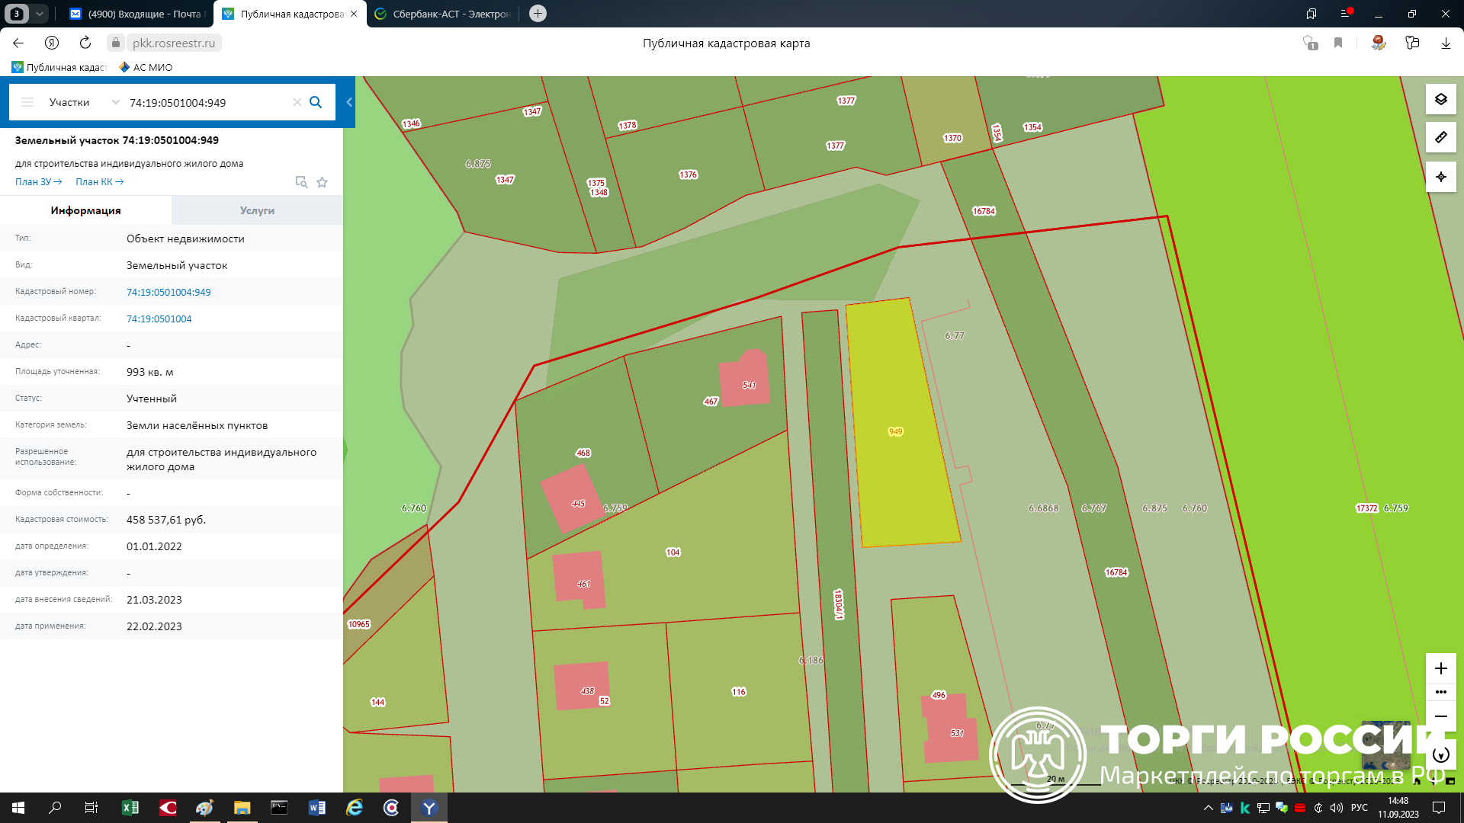Click cadastral quarter 74:19:0501004 link
Screen dimensions: 1464x823
(x=159, y=319)
